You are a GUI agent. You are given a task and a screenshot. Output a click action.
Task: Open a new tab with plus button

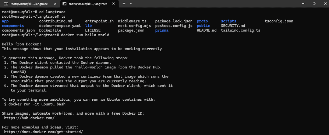124,4
